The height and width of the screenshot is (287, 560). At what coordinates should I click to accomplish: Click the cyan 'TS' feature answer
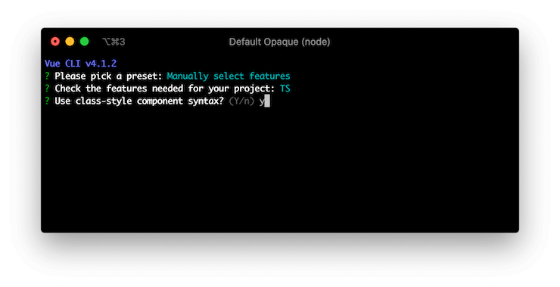[x=285, y=89]
